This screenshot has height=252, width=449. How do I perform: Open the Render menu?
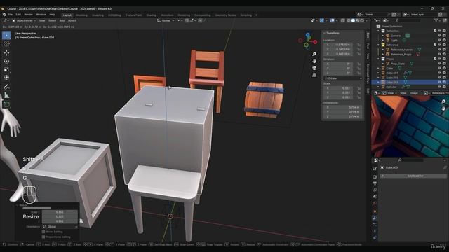[x=28, y=15]
